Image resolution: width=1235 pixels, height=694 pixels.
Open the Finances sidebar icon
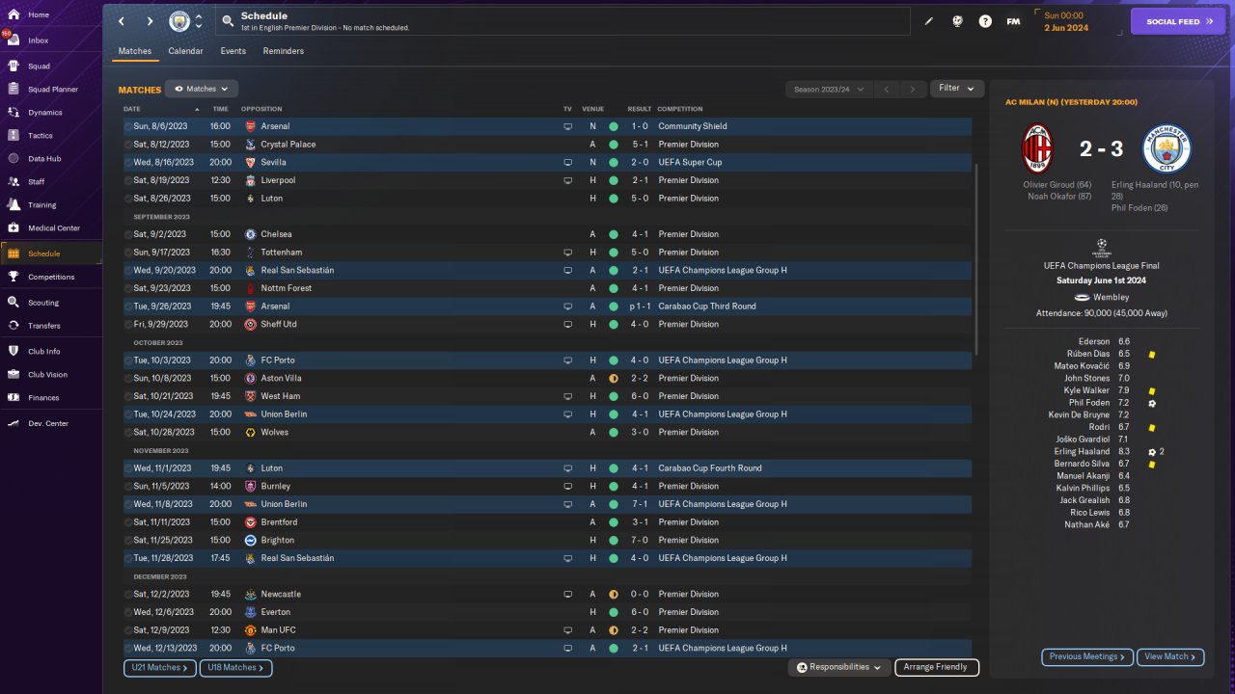click(x=14, y=397)
